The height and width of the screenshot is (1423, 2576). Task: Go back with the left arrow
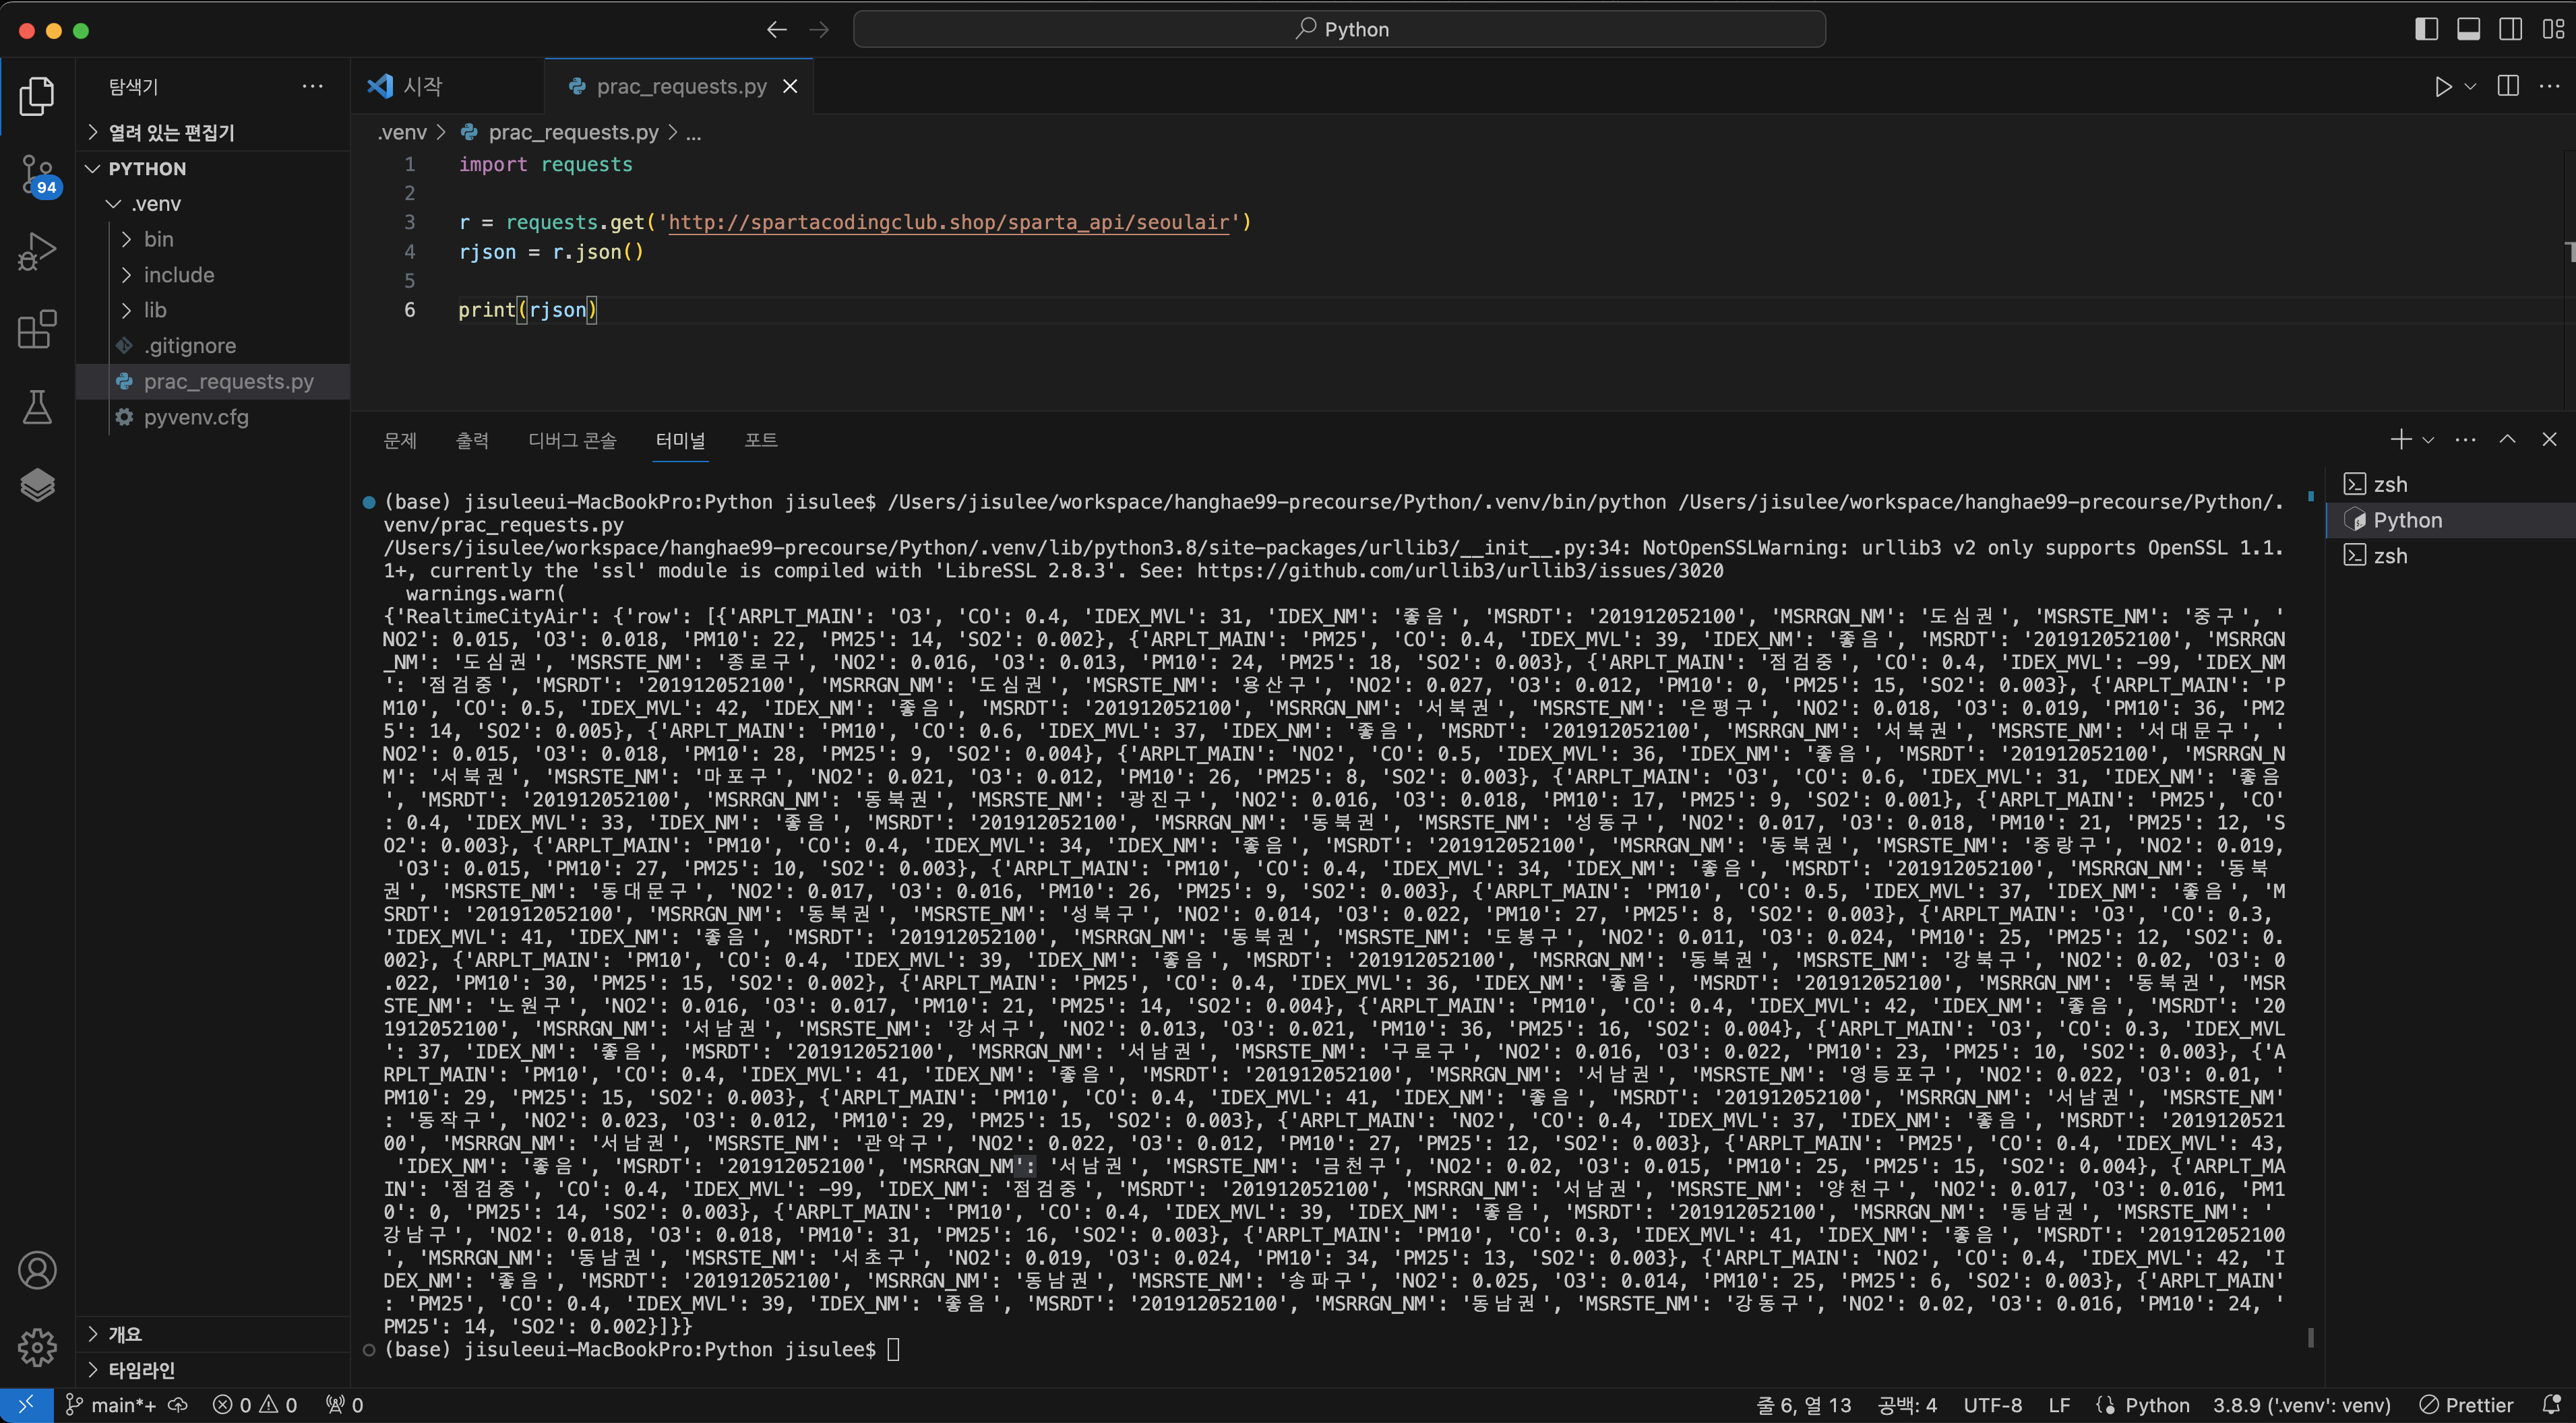click(x=777, y=30)
